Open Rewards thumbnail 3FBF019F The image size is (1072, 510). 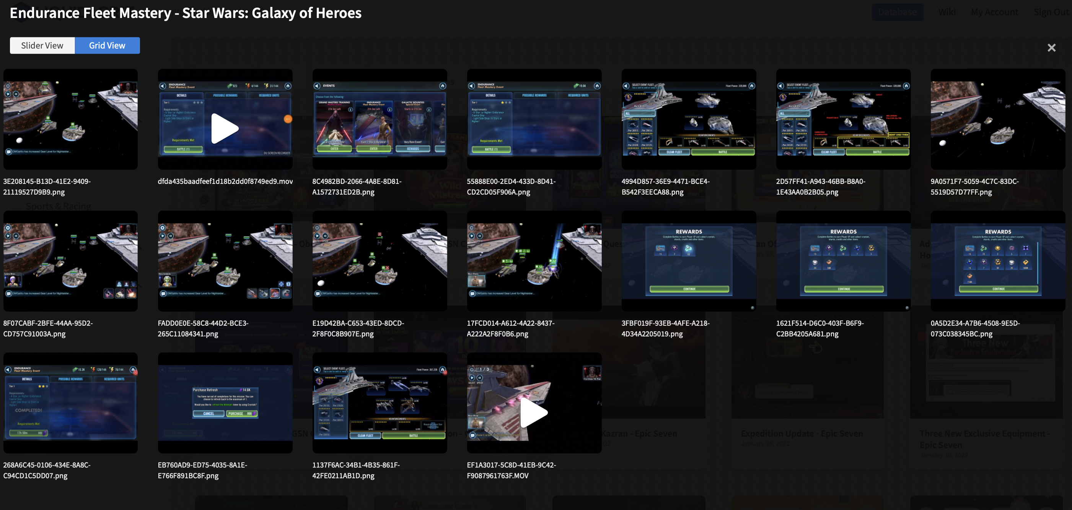point(689,261)
